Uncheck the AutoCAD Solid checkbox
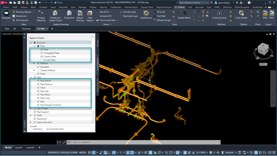 [x=48, y=129]
